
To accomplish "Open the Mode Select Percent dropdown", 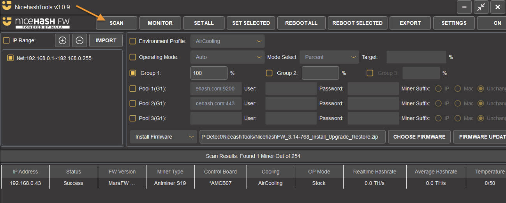I will pyautogui.click(x=329, y=57).
